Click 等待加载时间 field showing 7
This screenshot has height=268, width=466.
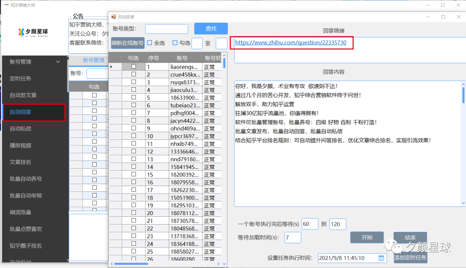pyautogui.click(x=293, y=237)
